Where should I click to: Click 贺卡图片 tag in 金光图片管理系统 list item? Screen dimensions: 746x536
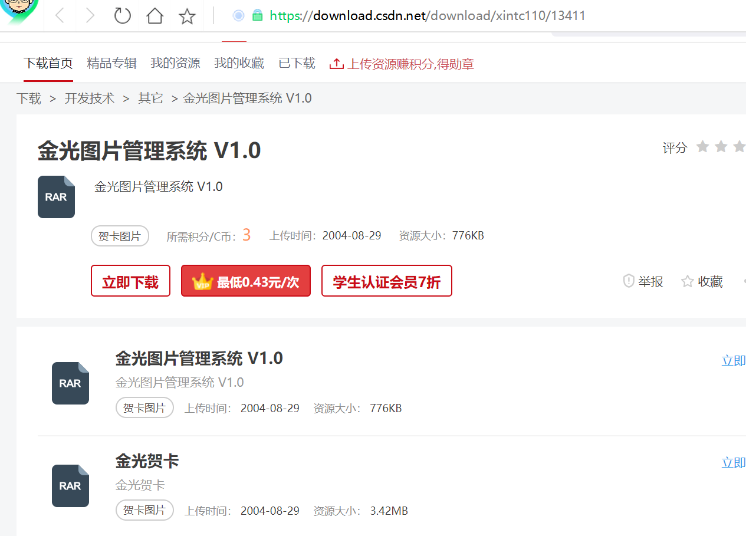click(144, 407)
